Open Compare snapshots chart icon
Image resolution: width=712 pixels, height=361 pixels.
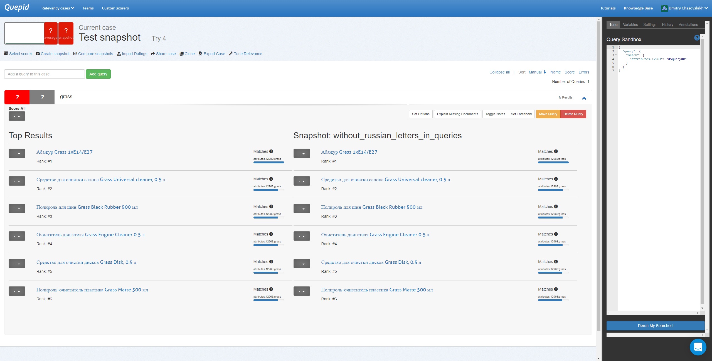pos(75,53)
